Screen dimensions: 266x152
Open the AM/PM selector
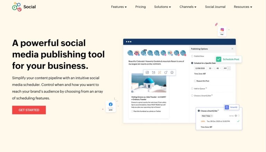[x=227, y=68]
